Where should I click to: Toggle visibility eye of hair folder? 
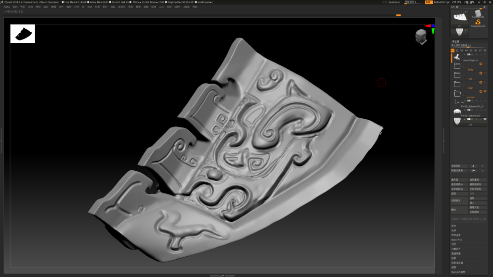pyautogui.click(x=485, y=82)
